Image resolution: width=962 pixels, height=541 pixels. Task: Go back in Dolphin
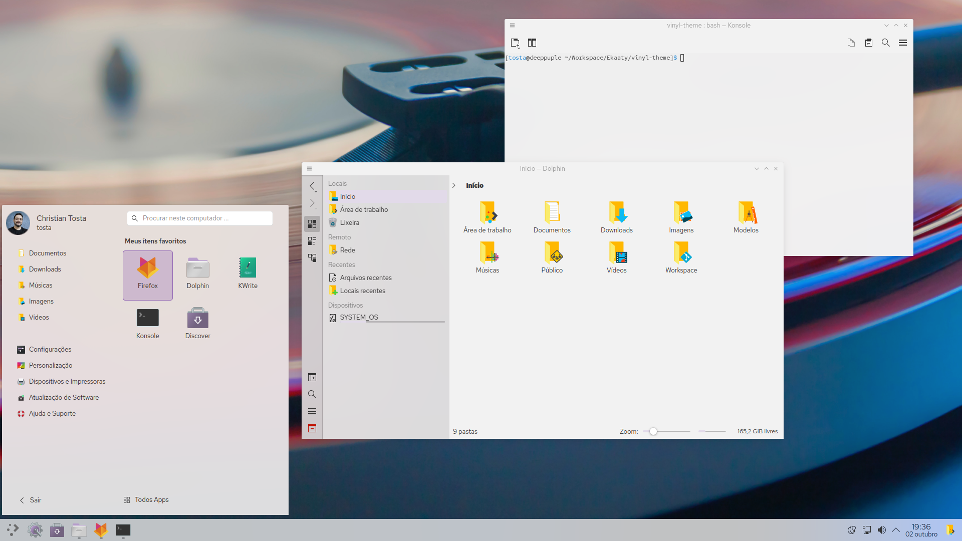(312, 186)
